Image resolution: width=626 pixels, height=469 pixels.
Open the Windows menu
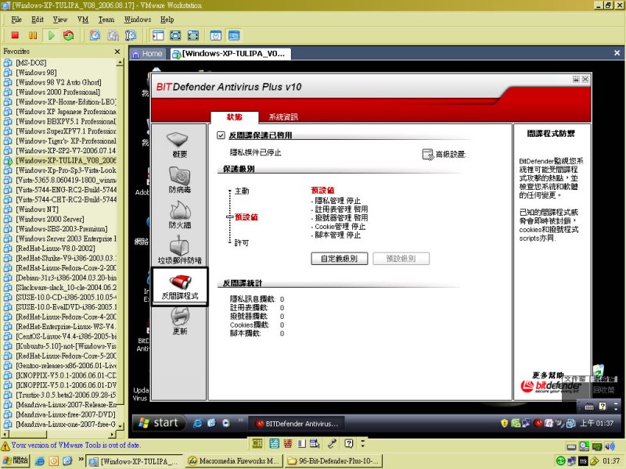[138, 20]
